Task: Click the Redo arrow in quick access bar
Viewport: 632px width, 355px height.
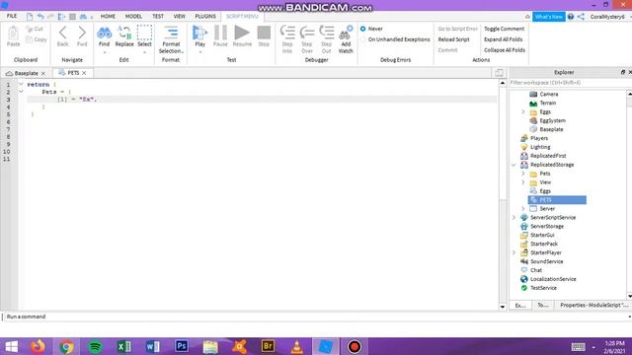Action: (x=50, y=17)
